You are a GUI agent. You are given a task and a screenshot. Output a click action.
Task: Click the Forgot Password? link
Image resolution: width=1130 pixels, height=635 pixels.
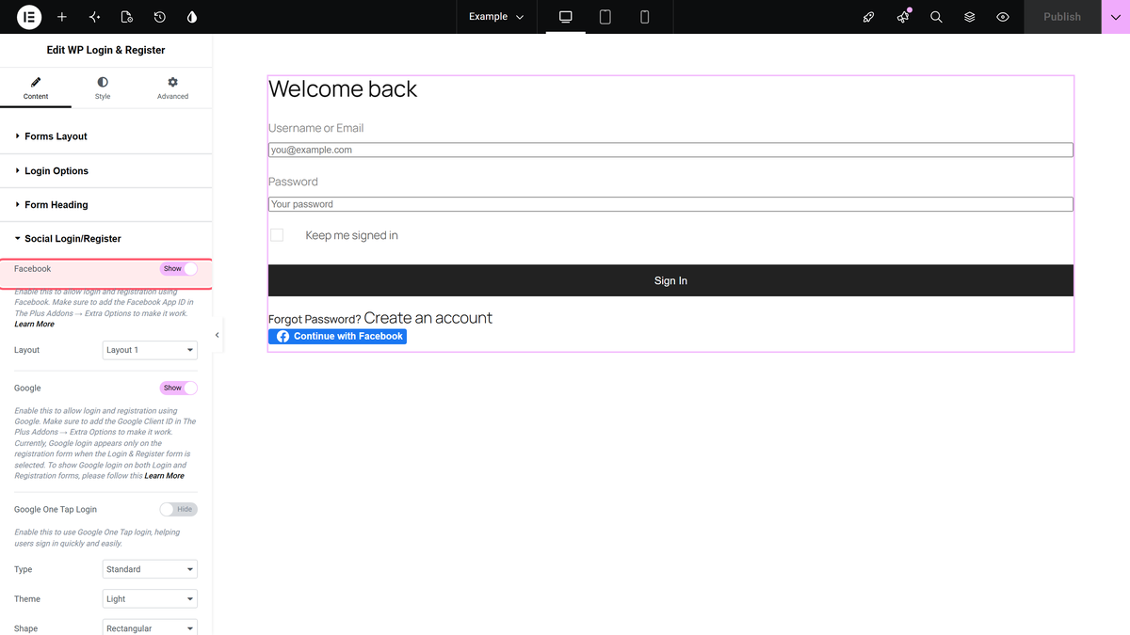pyautogui.click(x=315, y=319)
